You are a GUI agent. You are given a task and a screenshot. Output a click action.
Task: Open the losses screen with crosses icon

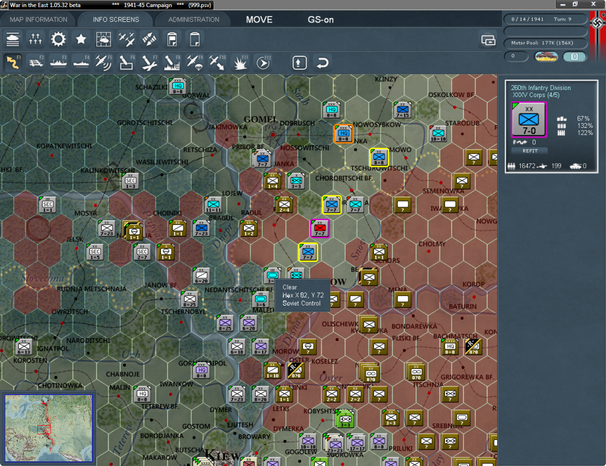point(35,39)
